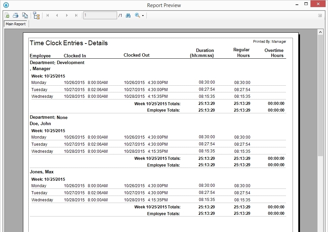Click the zoom magnifier icon
Screen dimensions: 328x232
(x=136, y=15)
